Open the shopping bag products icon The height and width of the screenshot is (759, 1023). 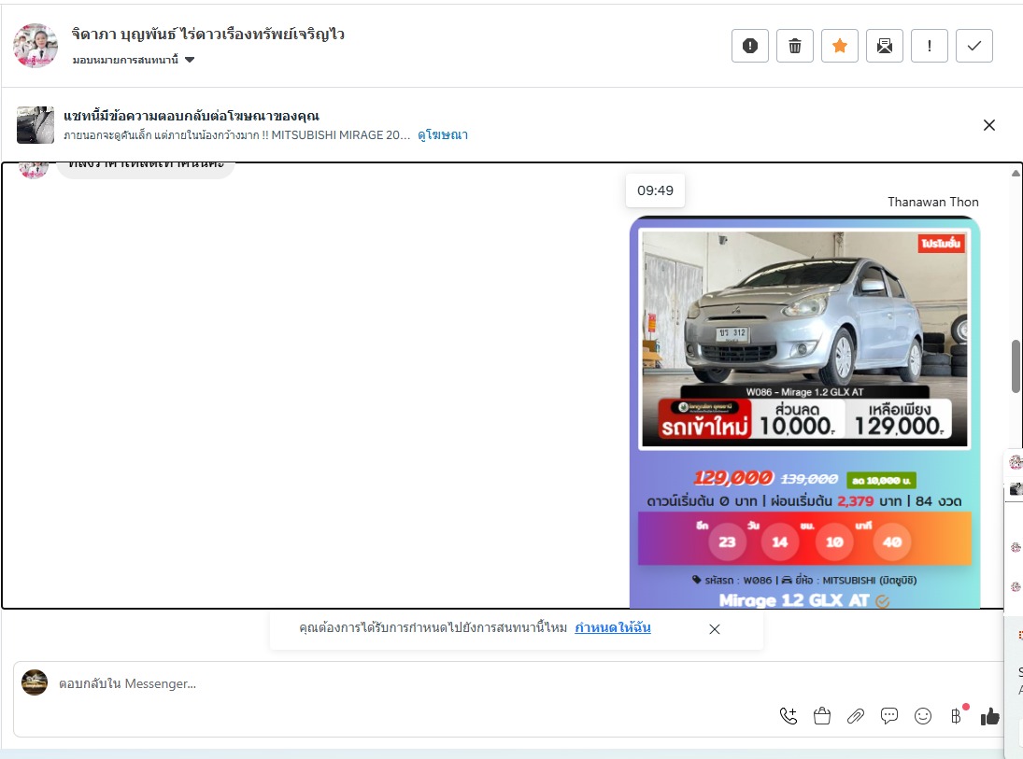[822, 716]
